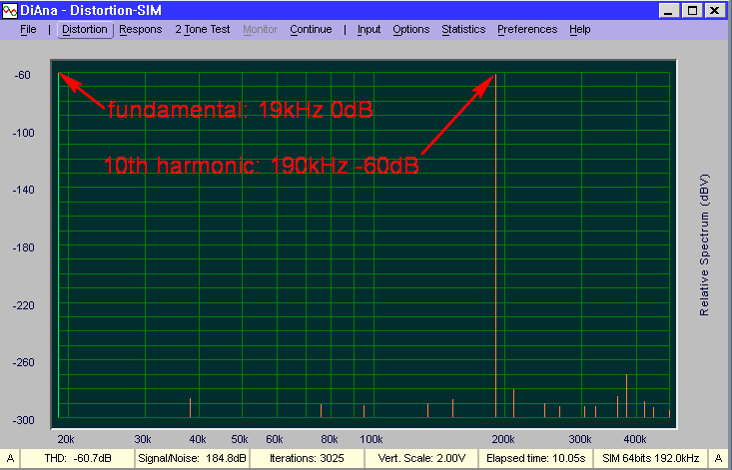This screenshot has height=470, width=732.
Task: Click the DiAna - Distortion-SIM title bar text
Action: click(91, 10)
